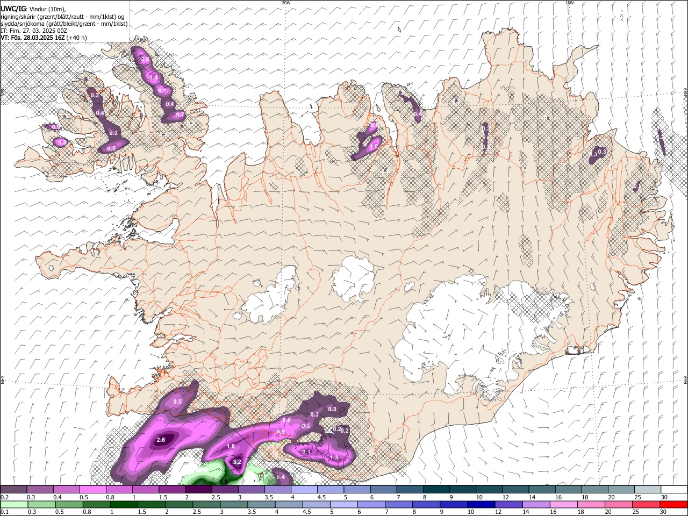
Task: Click the rigning/skúrir legend description line
Action: pos(62,17)
